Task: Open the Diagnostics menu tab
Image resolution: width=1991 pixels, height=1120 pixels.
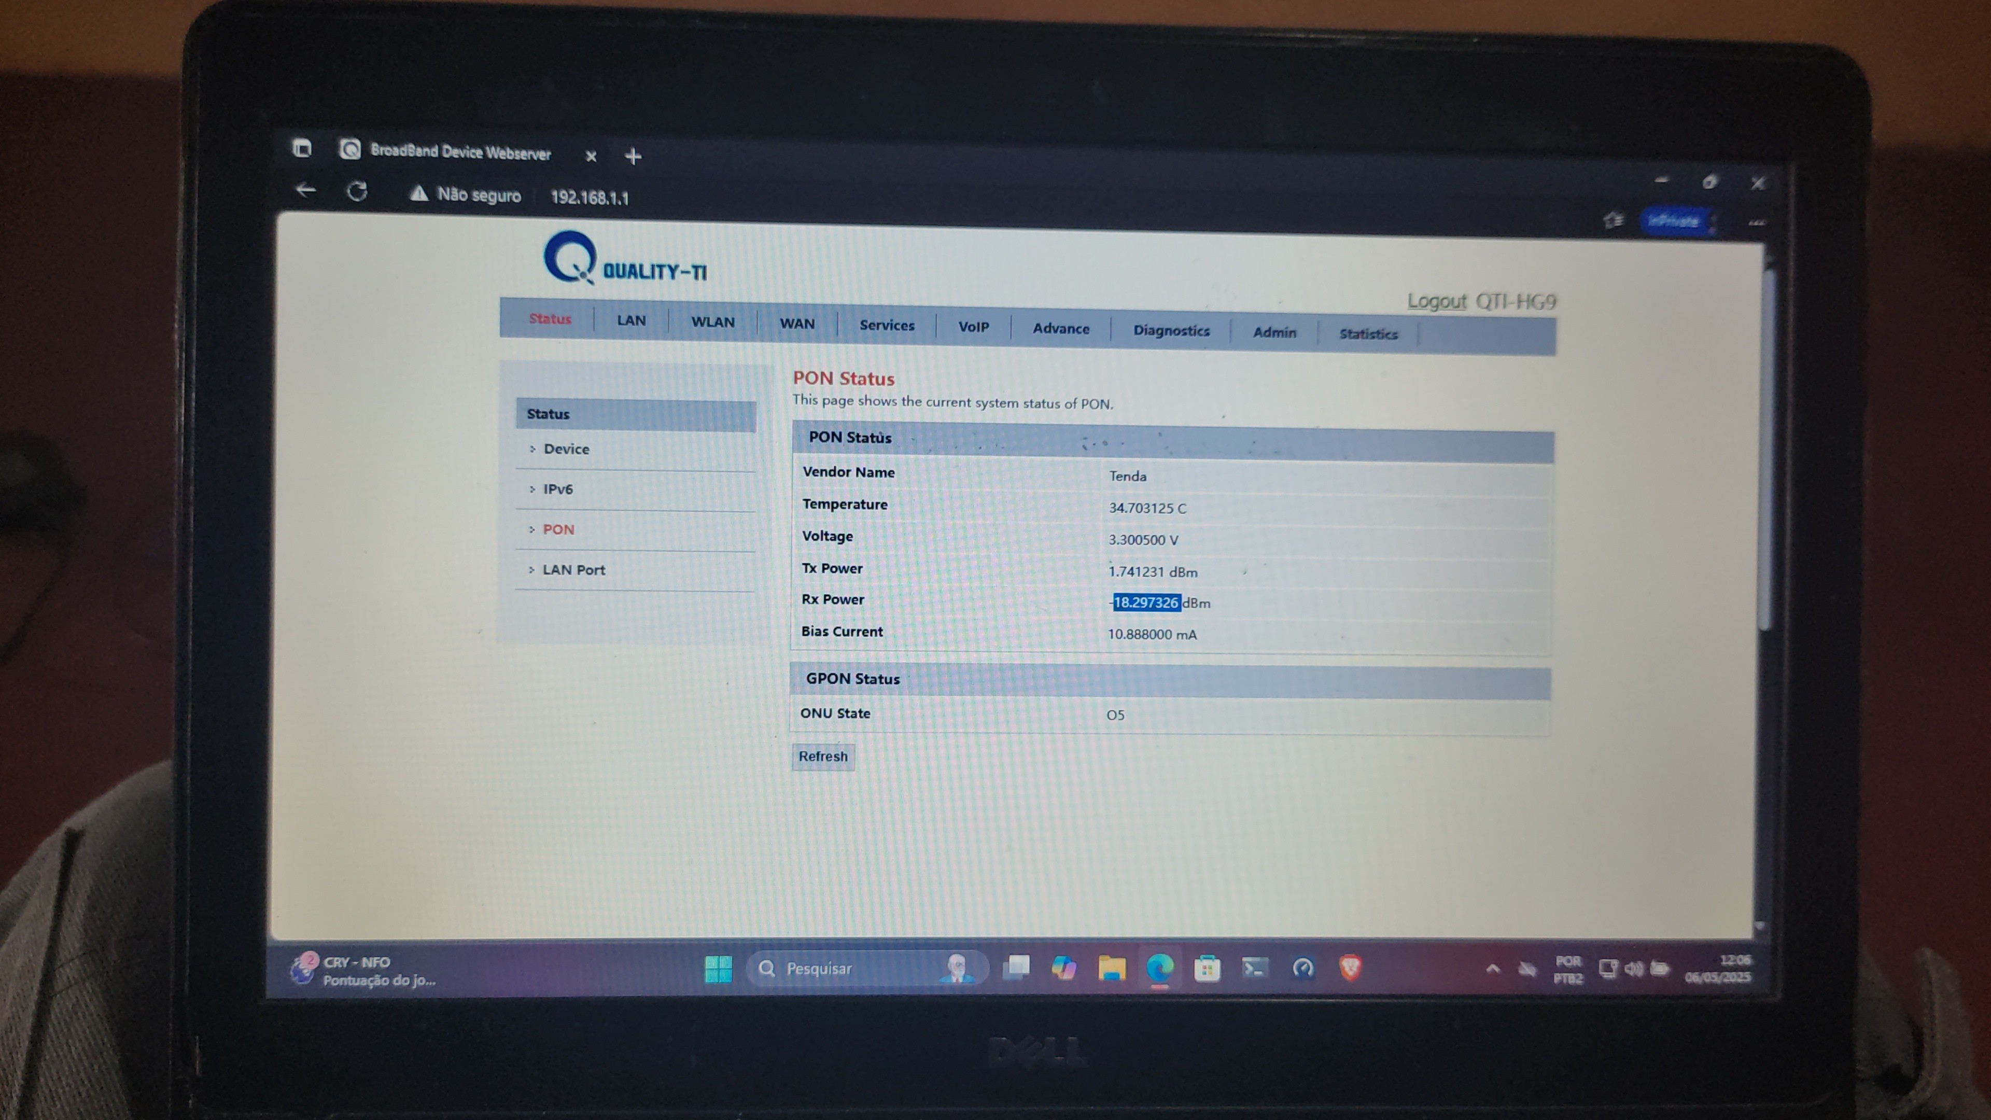Action: (x=1171, y=331)
